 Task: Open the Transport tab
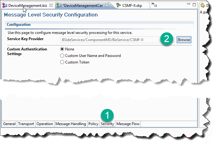[x=26, y=124]
